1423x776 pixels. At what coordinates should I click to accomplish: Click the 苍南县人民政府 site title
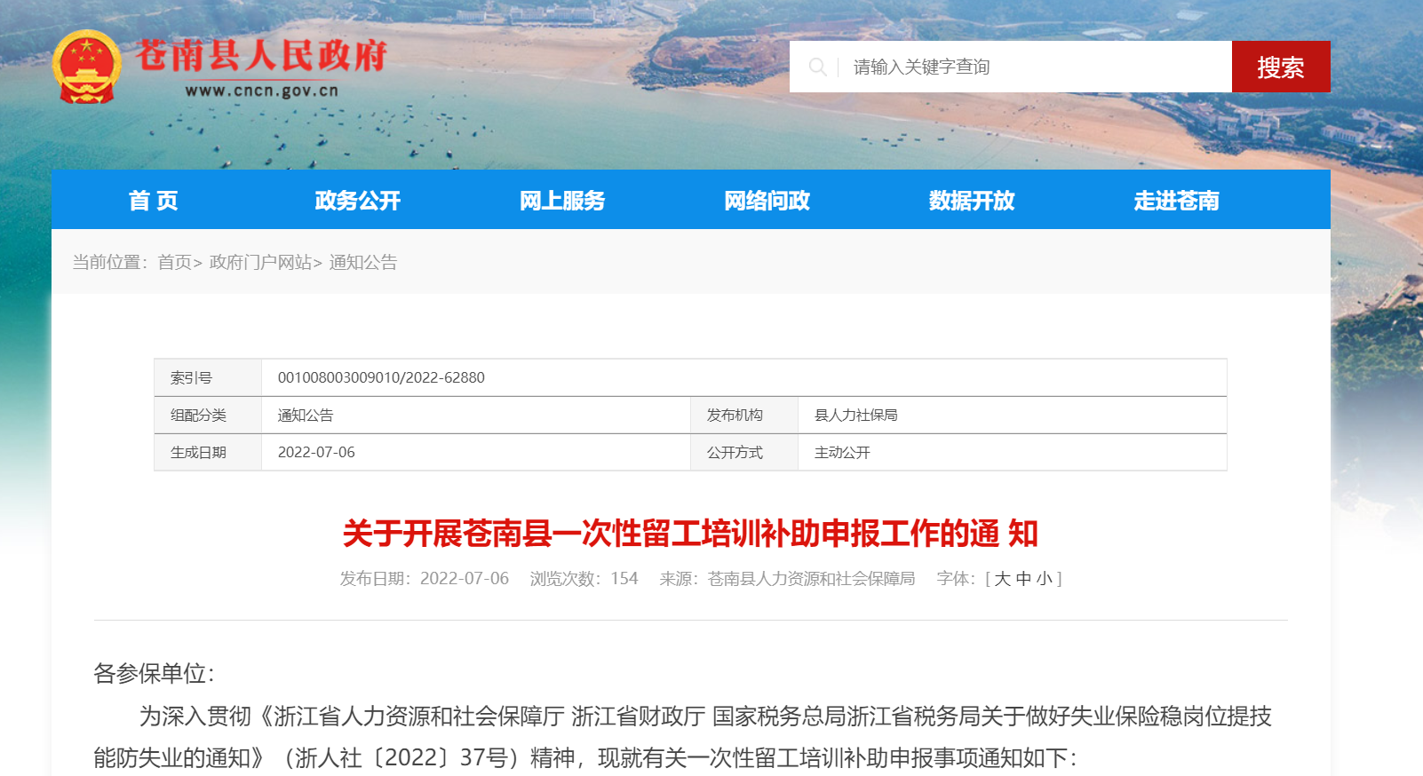261,55
